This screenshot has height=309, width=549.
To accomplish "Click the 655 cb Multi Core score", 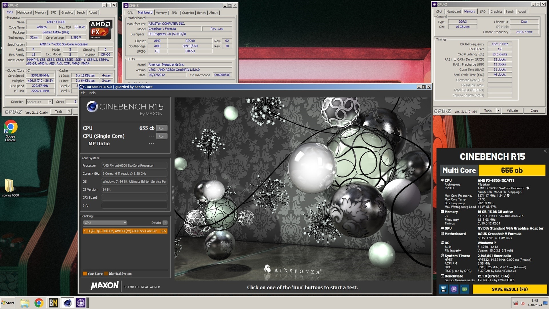I will click(x=512, y=170).
